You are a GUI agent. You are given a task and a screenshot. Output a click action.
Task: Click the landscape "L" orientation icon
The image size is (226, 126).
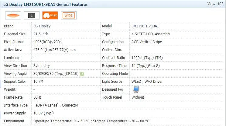point(32,15)
